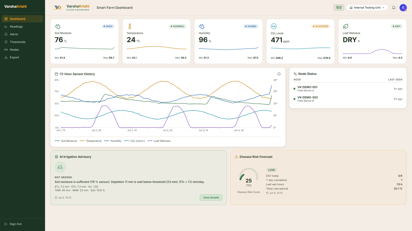The image size is (412, 231).
Task: Click the Node Status header icon
Action: click(295, 74)
